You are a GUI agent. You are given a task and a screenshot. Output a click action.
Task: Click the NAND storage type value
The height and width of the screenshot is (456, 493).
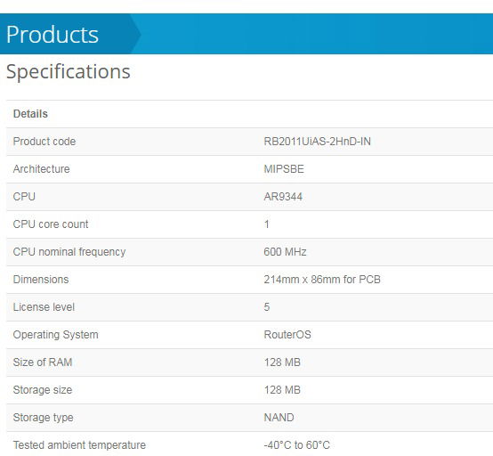pyautogui.click(x=279, y=418)
